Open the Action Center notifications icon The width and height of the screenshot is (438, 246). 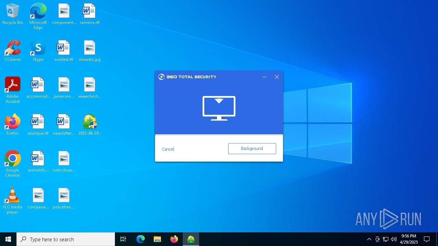(427, 239)
